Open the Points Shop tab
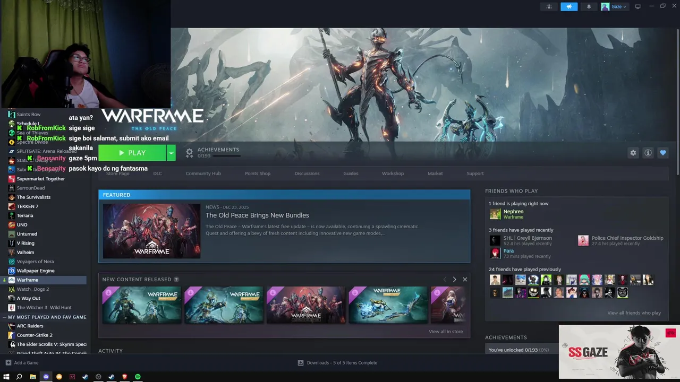The image size is (680, 382). coord(258,173)
